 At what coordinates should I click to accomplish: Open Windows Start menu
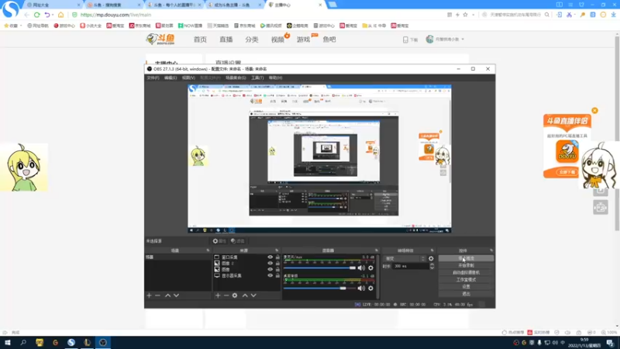8,342
